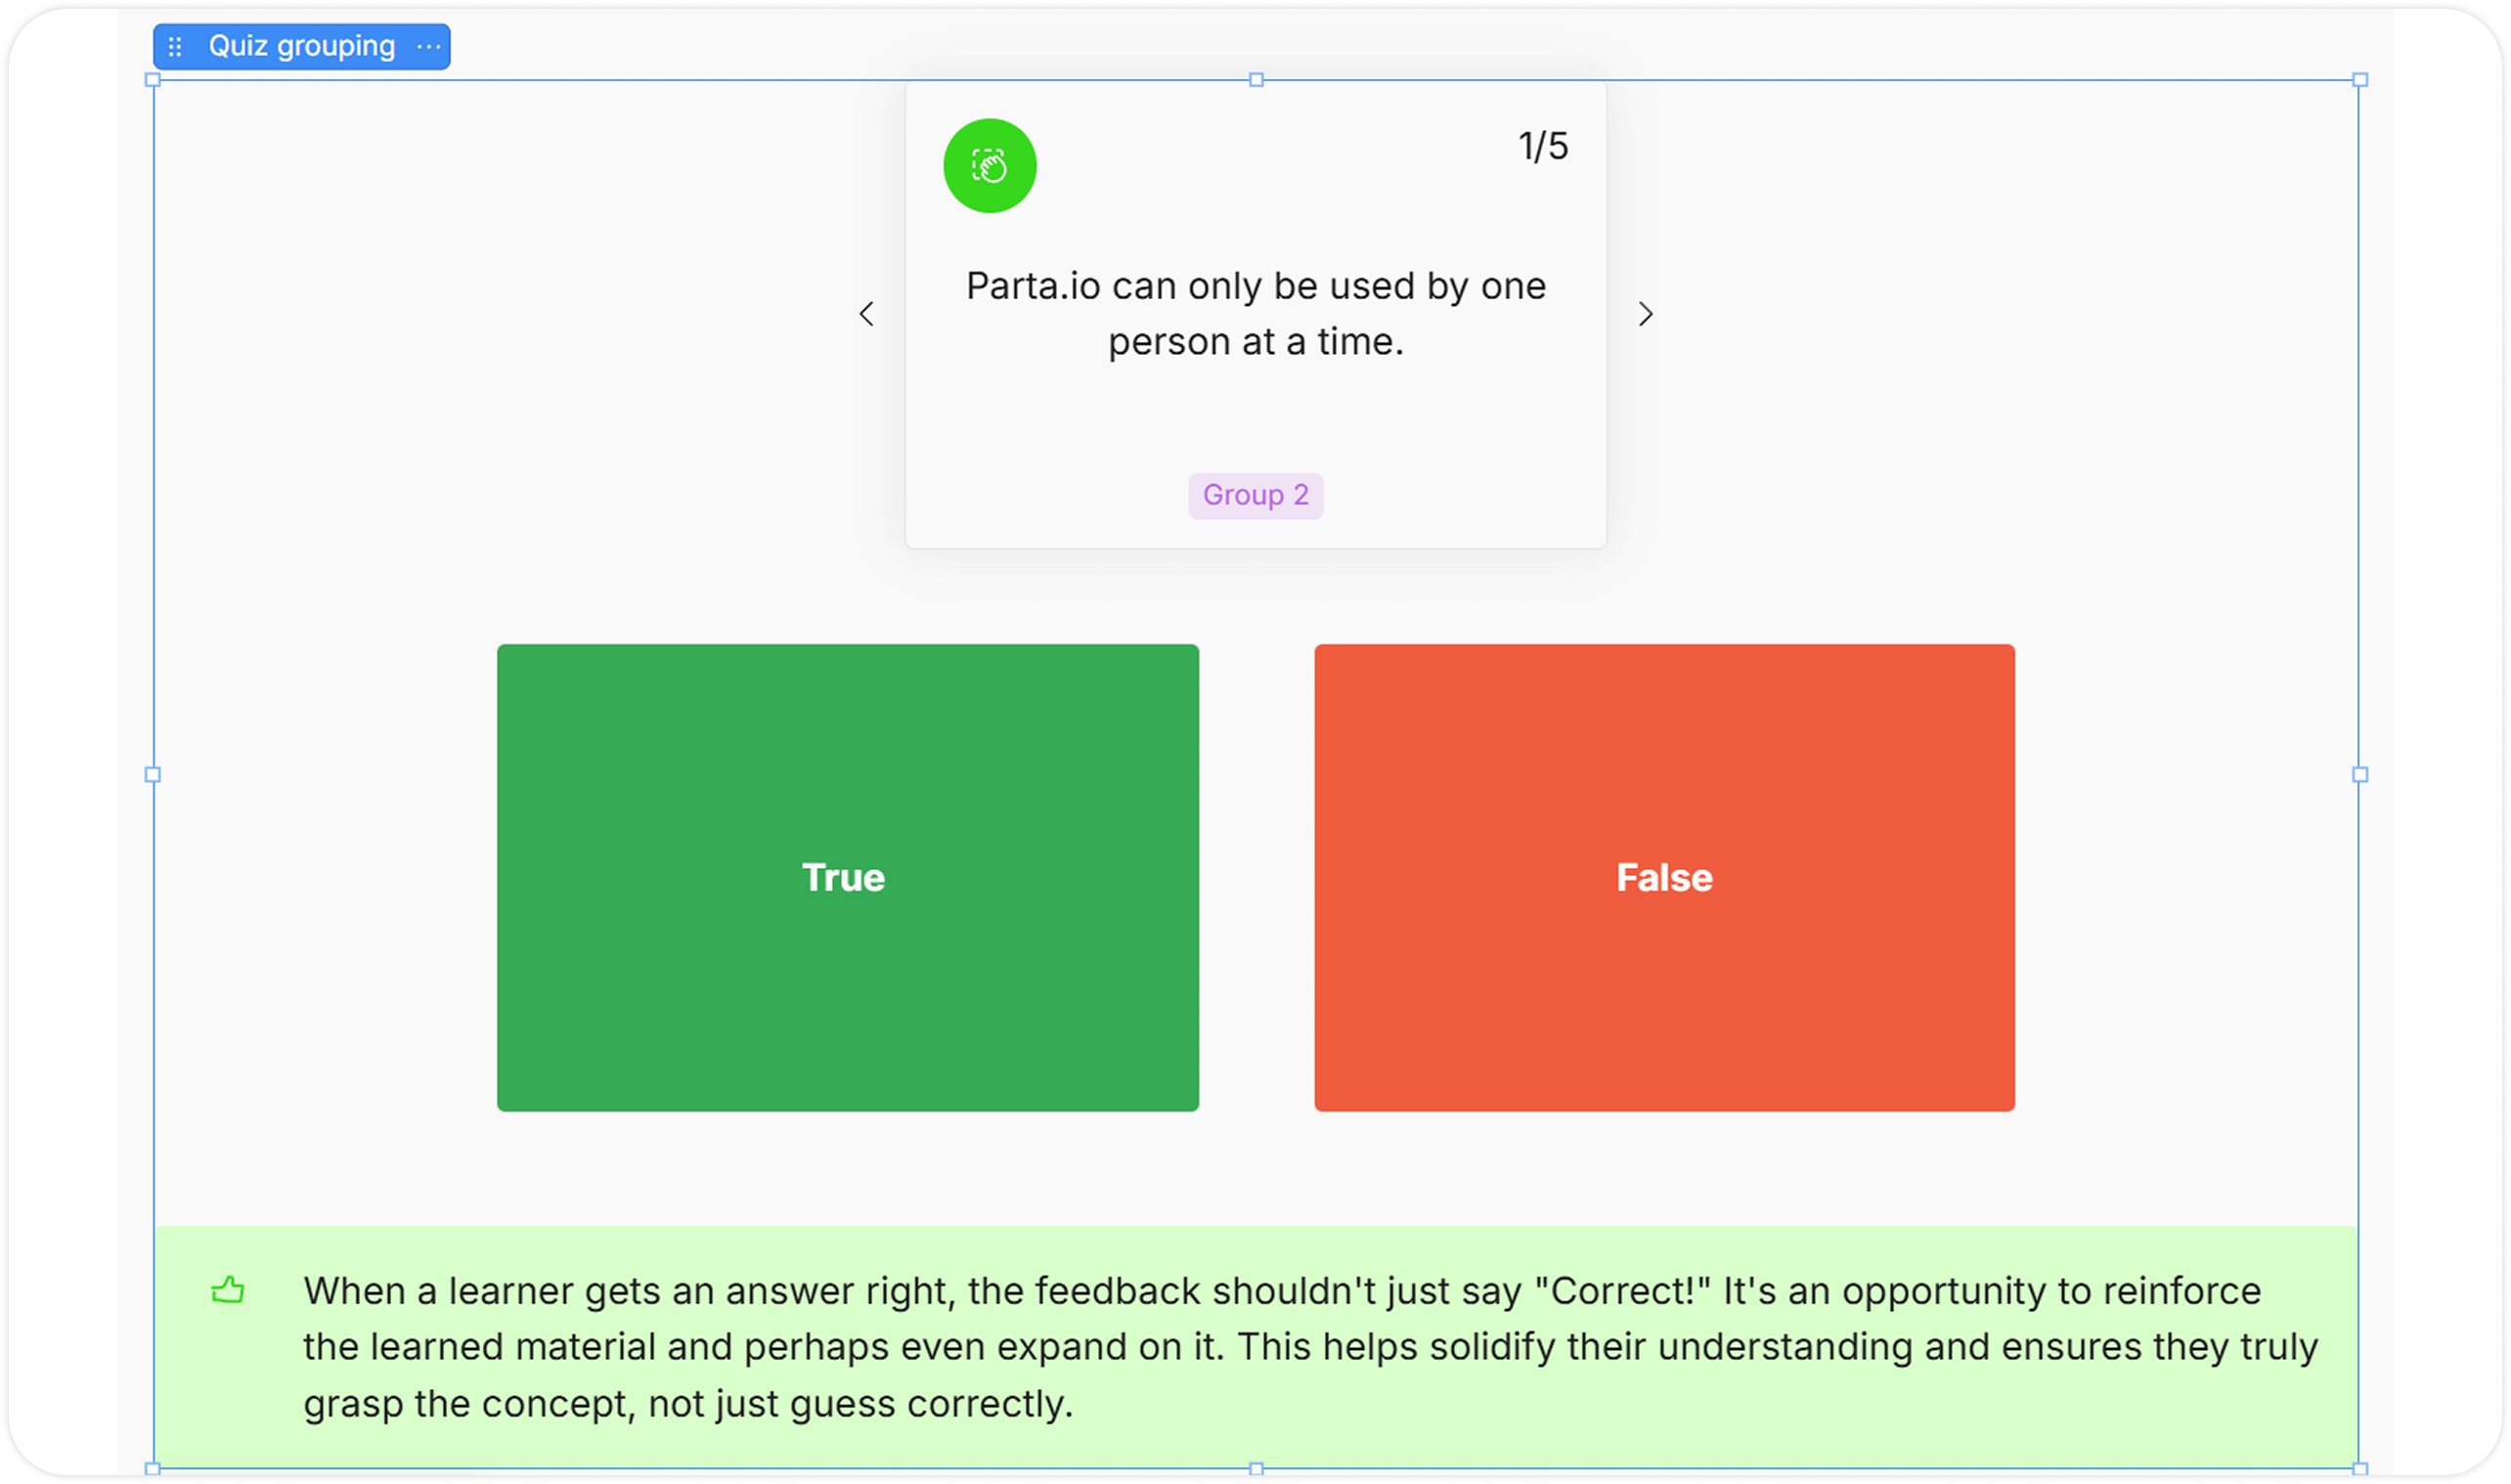Click the top-center resize handle of the block
The height and width of the screenshot is (1484, 2511).
(1256, 80)
